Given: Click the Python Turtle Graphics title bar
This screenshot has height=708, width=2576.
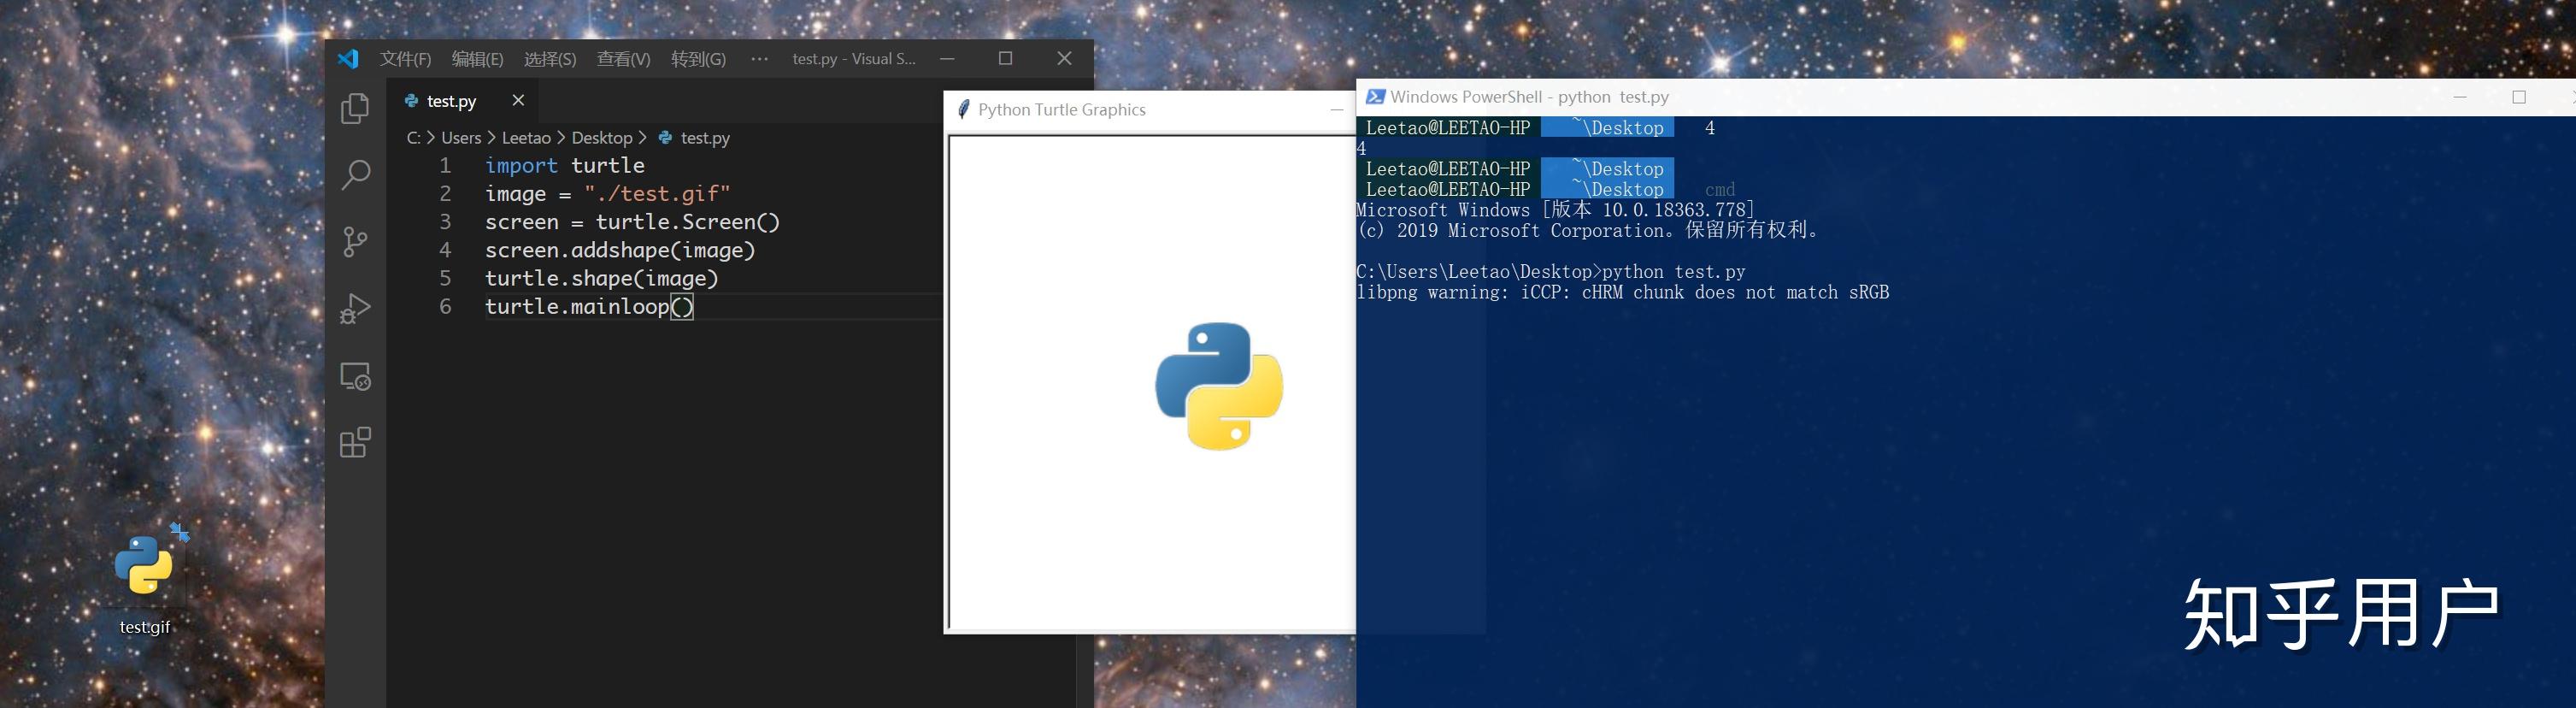Looking at the screenshot, I should 1149,110.
